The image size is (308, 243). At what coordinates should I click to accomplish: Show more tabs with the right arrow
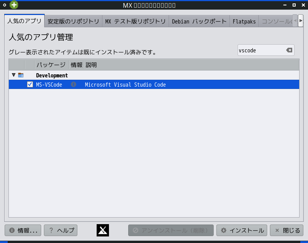301,21
